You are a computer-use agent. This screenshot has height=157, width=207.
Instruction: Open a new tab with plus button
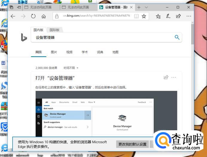(x=139, y=7)
